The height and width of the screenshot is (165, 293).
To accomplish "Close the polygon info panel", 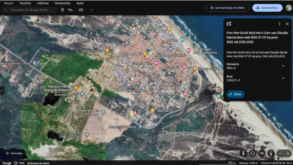I will pyautogui.click(x=287, y=24).
